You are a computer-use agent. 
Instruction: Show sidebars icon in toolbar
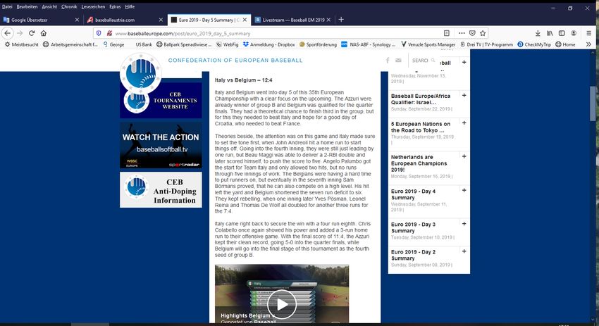[x=562, y=33]
